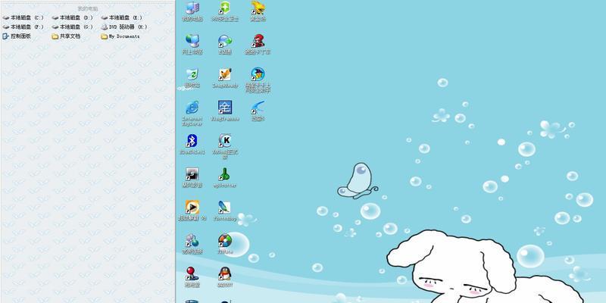Open Control Panel entry in side panel
Viewport: 606px width, 303px height.
[x=17, y=36]
